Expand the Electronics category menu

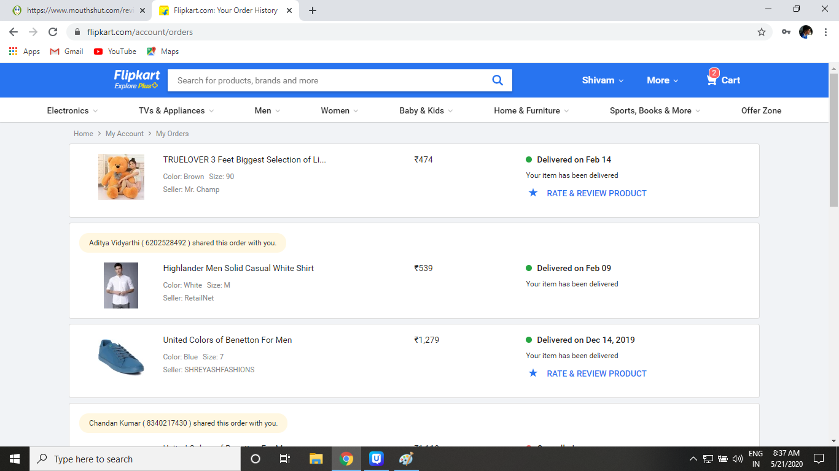[72, 110]
